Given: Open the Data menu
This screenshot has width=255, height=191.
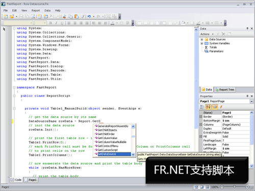Looking at the screenshot, I should tap(47, 11).
